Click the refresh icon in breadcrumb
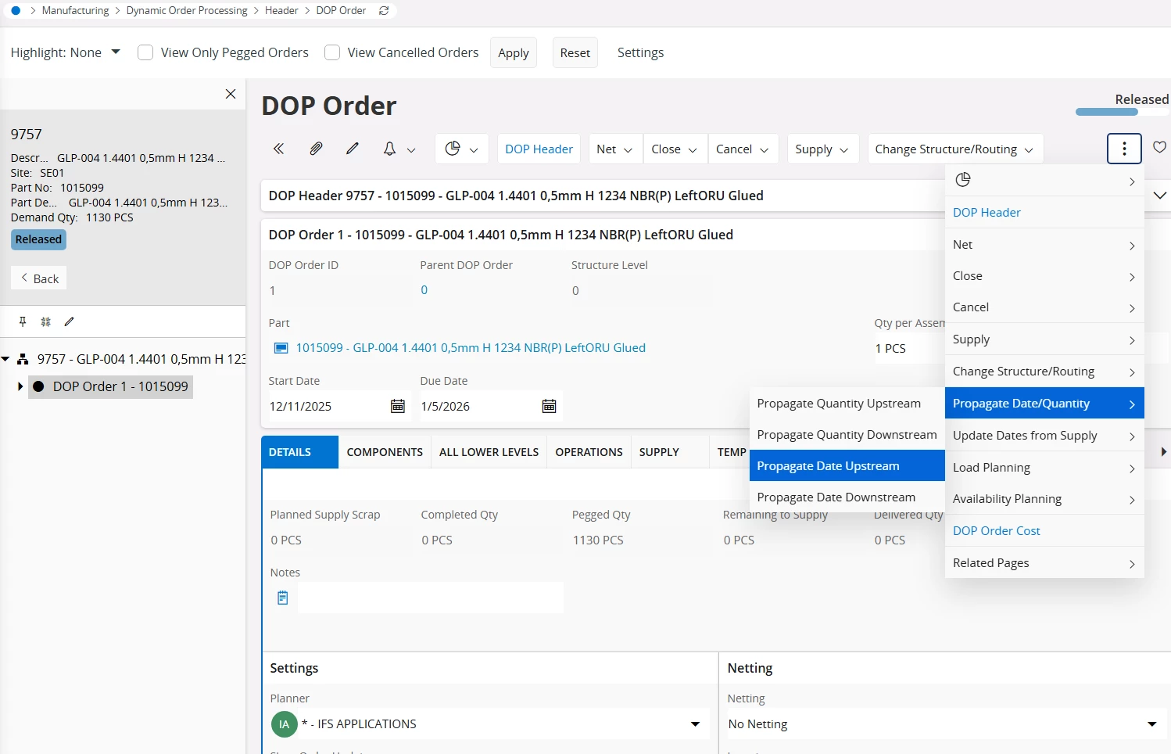1171x754 pixels. point(384,11)
